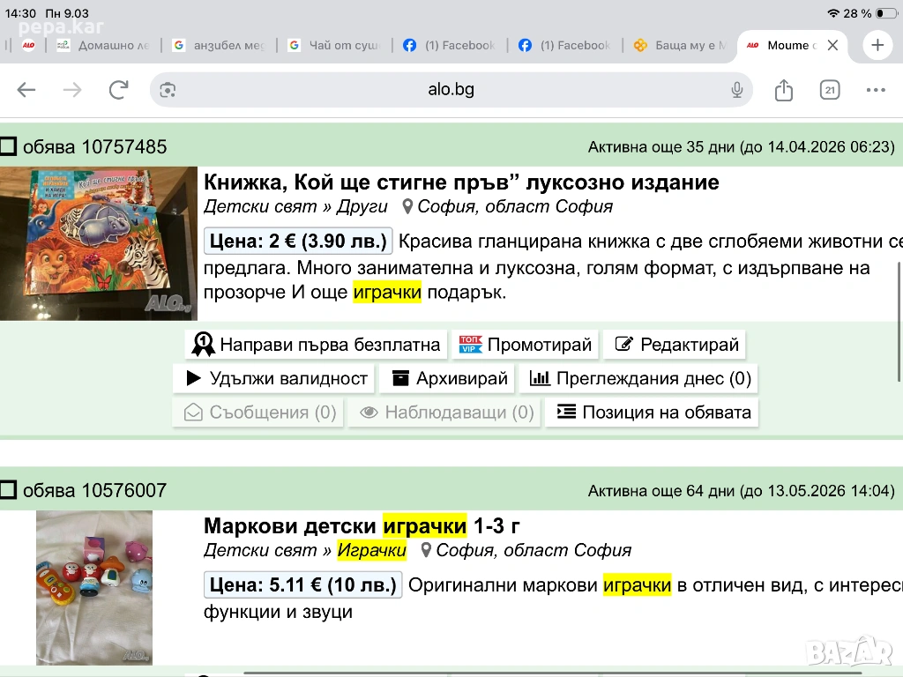
Task: Open the browser three-dot menu
Action: [875, 90]
